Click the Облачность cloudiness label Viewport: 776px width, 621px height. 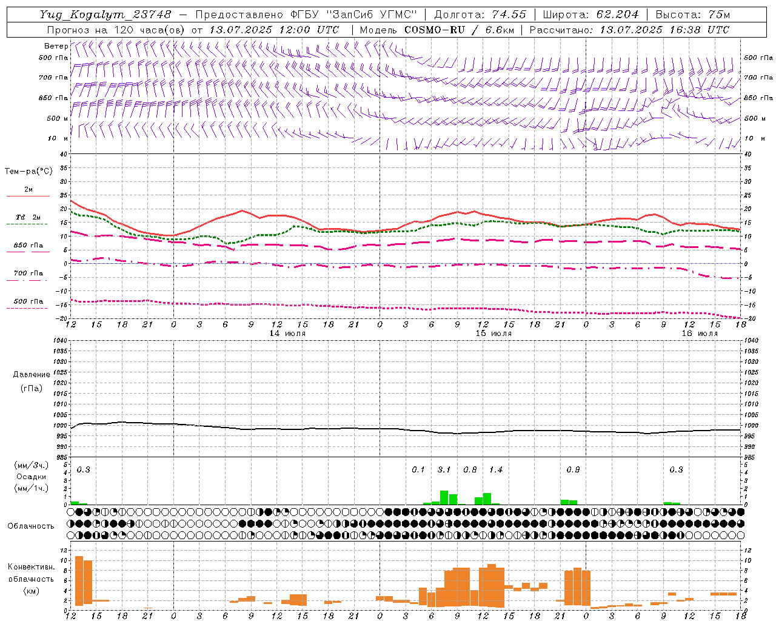click(x=31, y=526)
